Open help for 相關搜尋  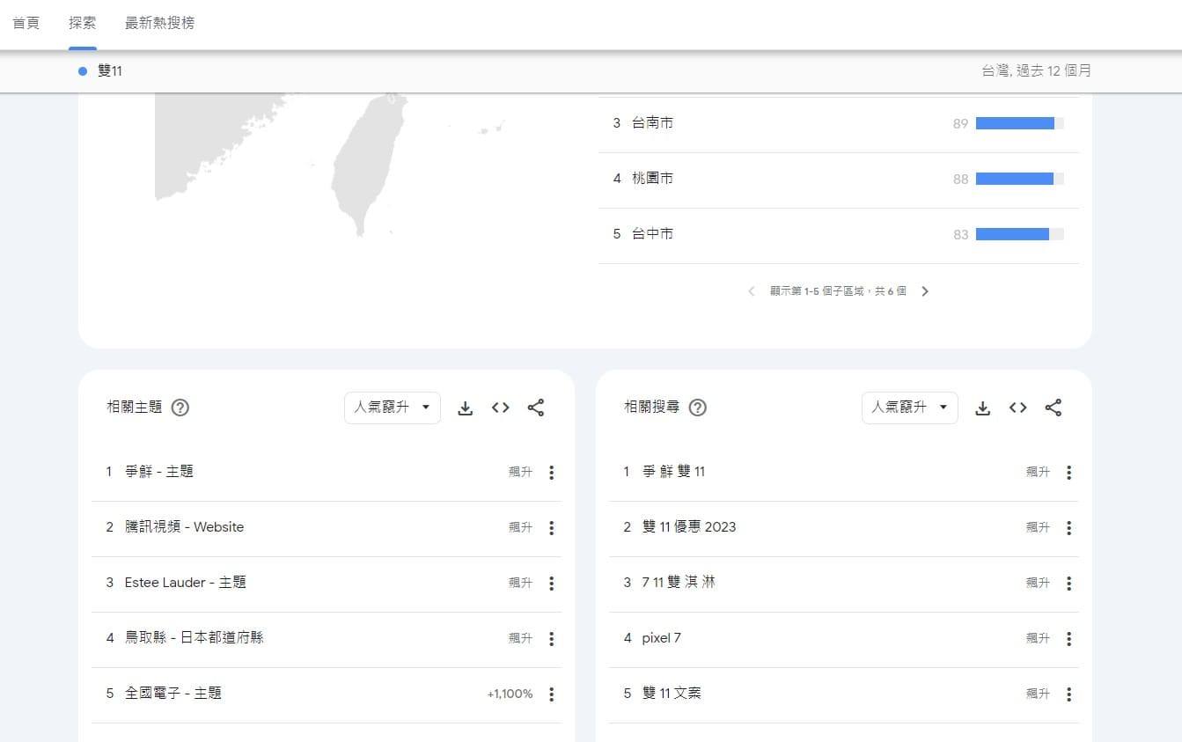pos(698,408)
